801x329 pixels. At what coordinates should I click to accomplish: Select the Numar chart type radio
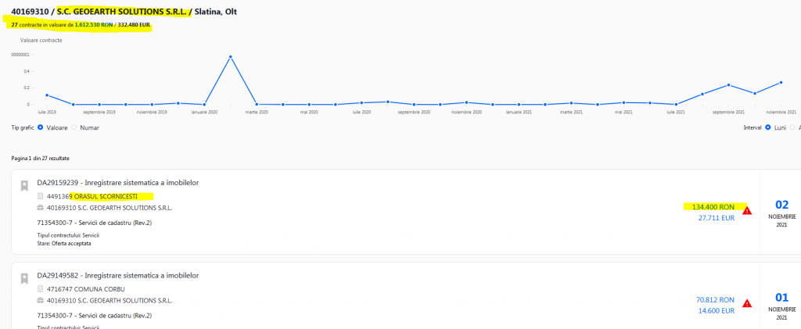(x=74, y=127)
